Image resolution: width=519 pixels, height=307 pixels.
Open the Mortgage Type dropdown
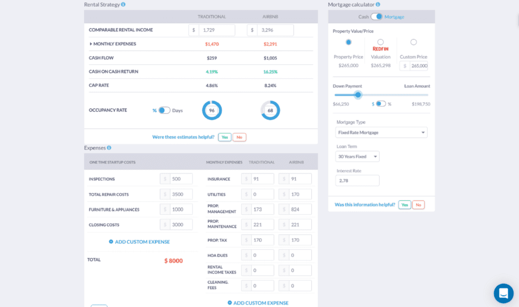(x=381, y=132)
